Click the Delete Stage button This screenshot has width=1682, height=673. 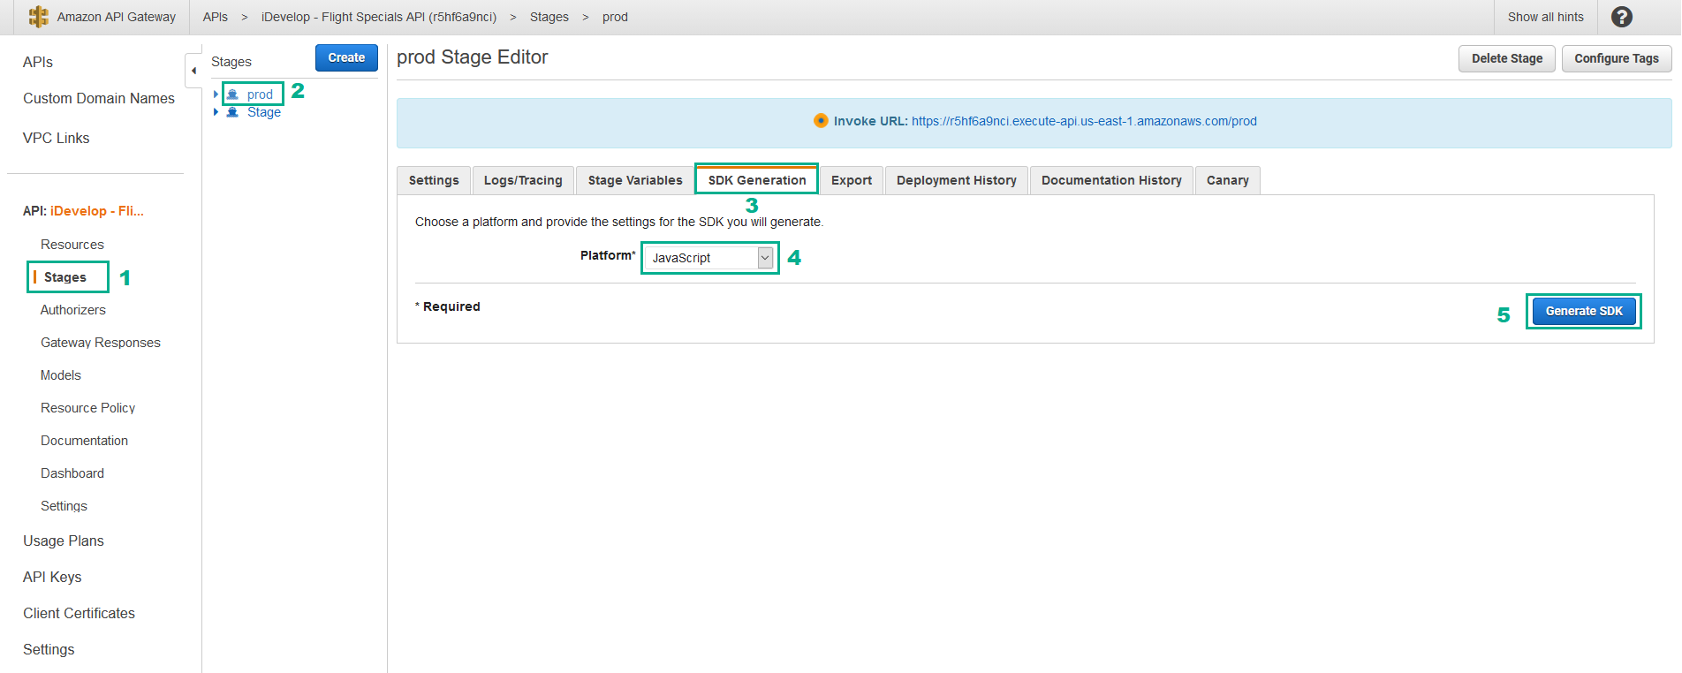click(x=1507, y=58)
